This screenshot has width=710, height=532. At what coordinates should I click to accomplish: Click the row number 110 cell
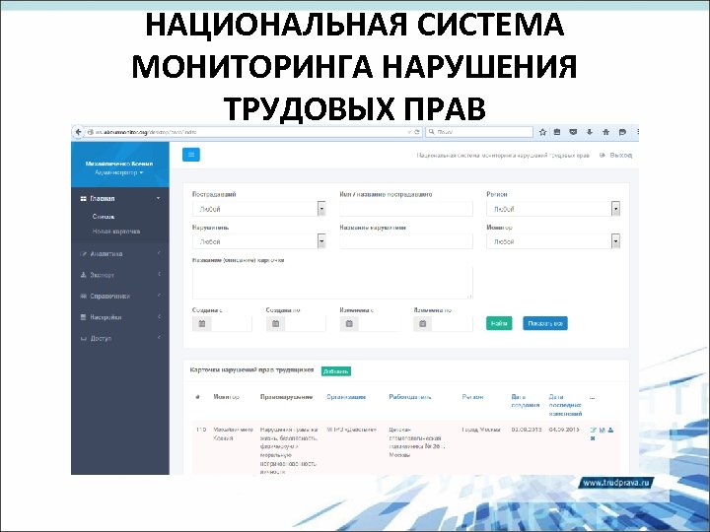point(201,430)
